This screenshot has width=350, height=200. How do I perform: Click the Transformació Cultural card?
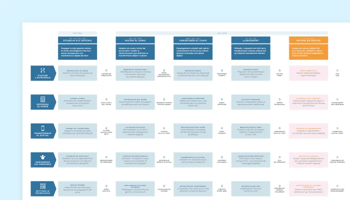tap(193, 160)
